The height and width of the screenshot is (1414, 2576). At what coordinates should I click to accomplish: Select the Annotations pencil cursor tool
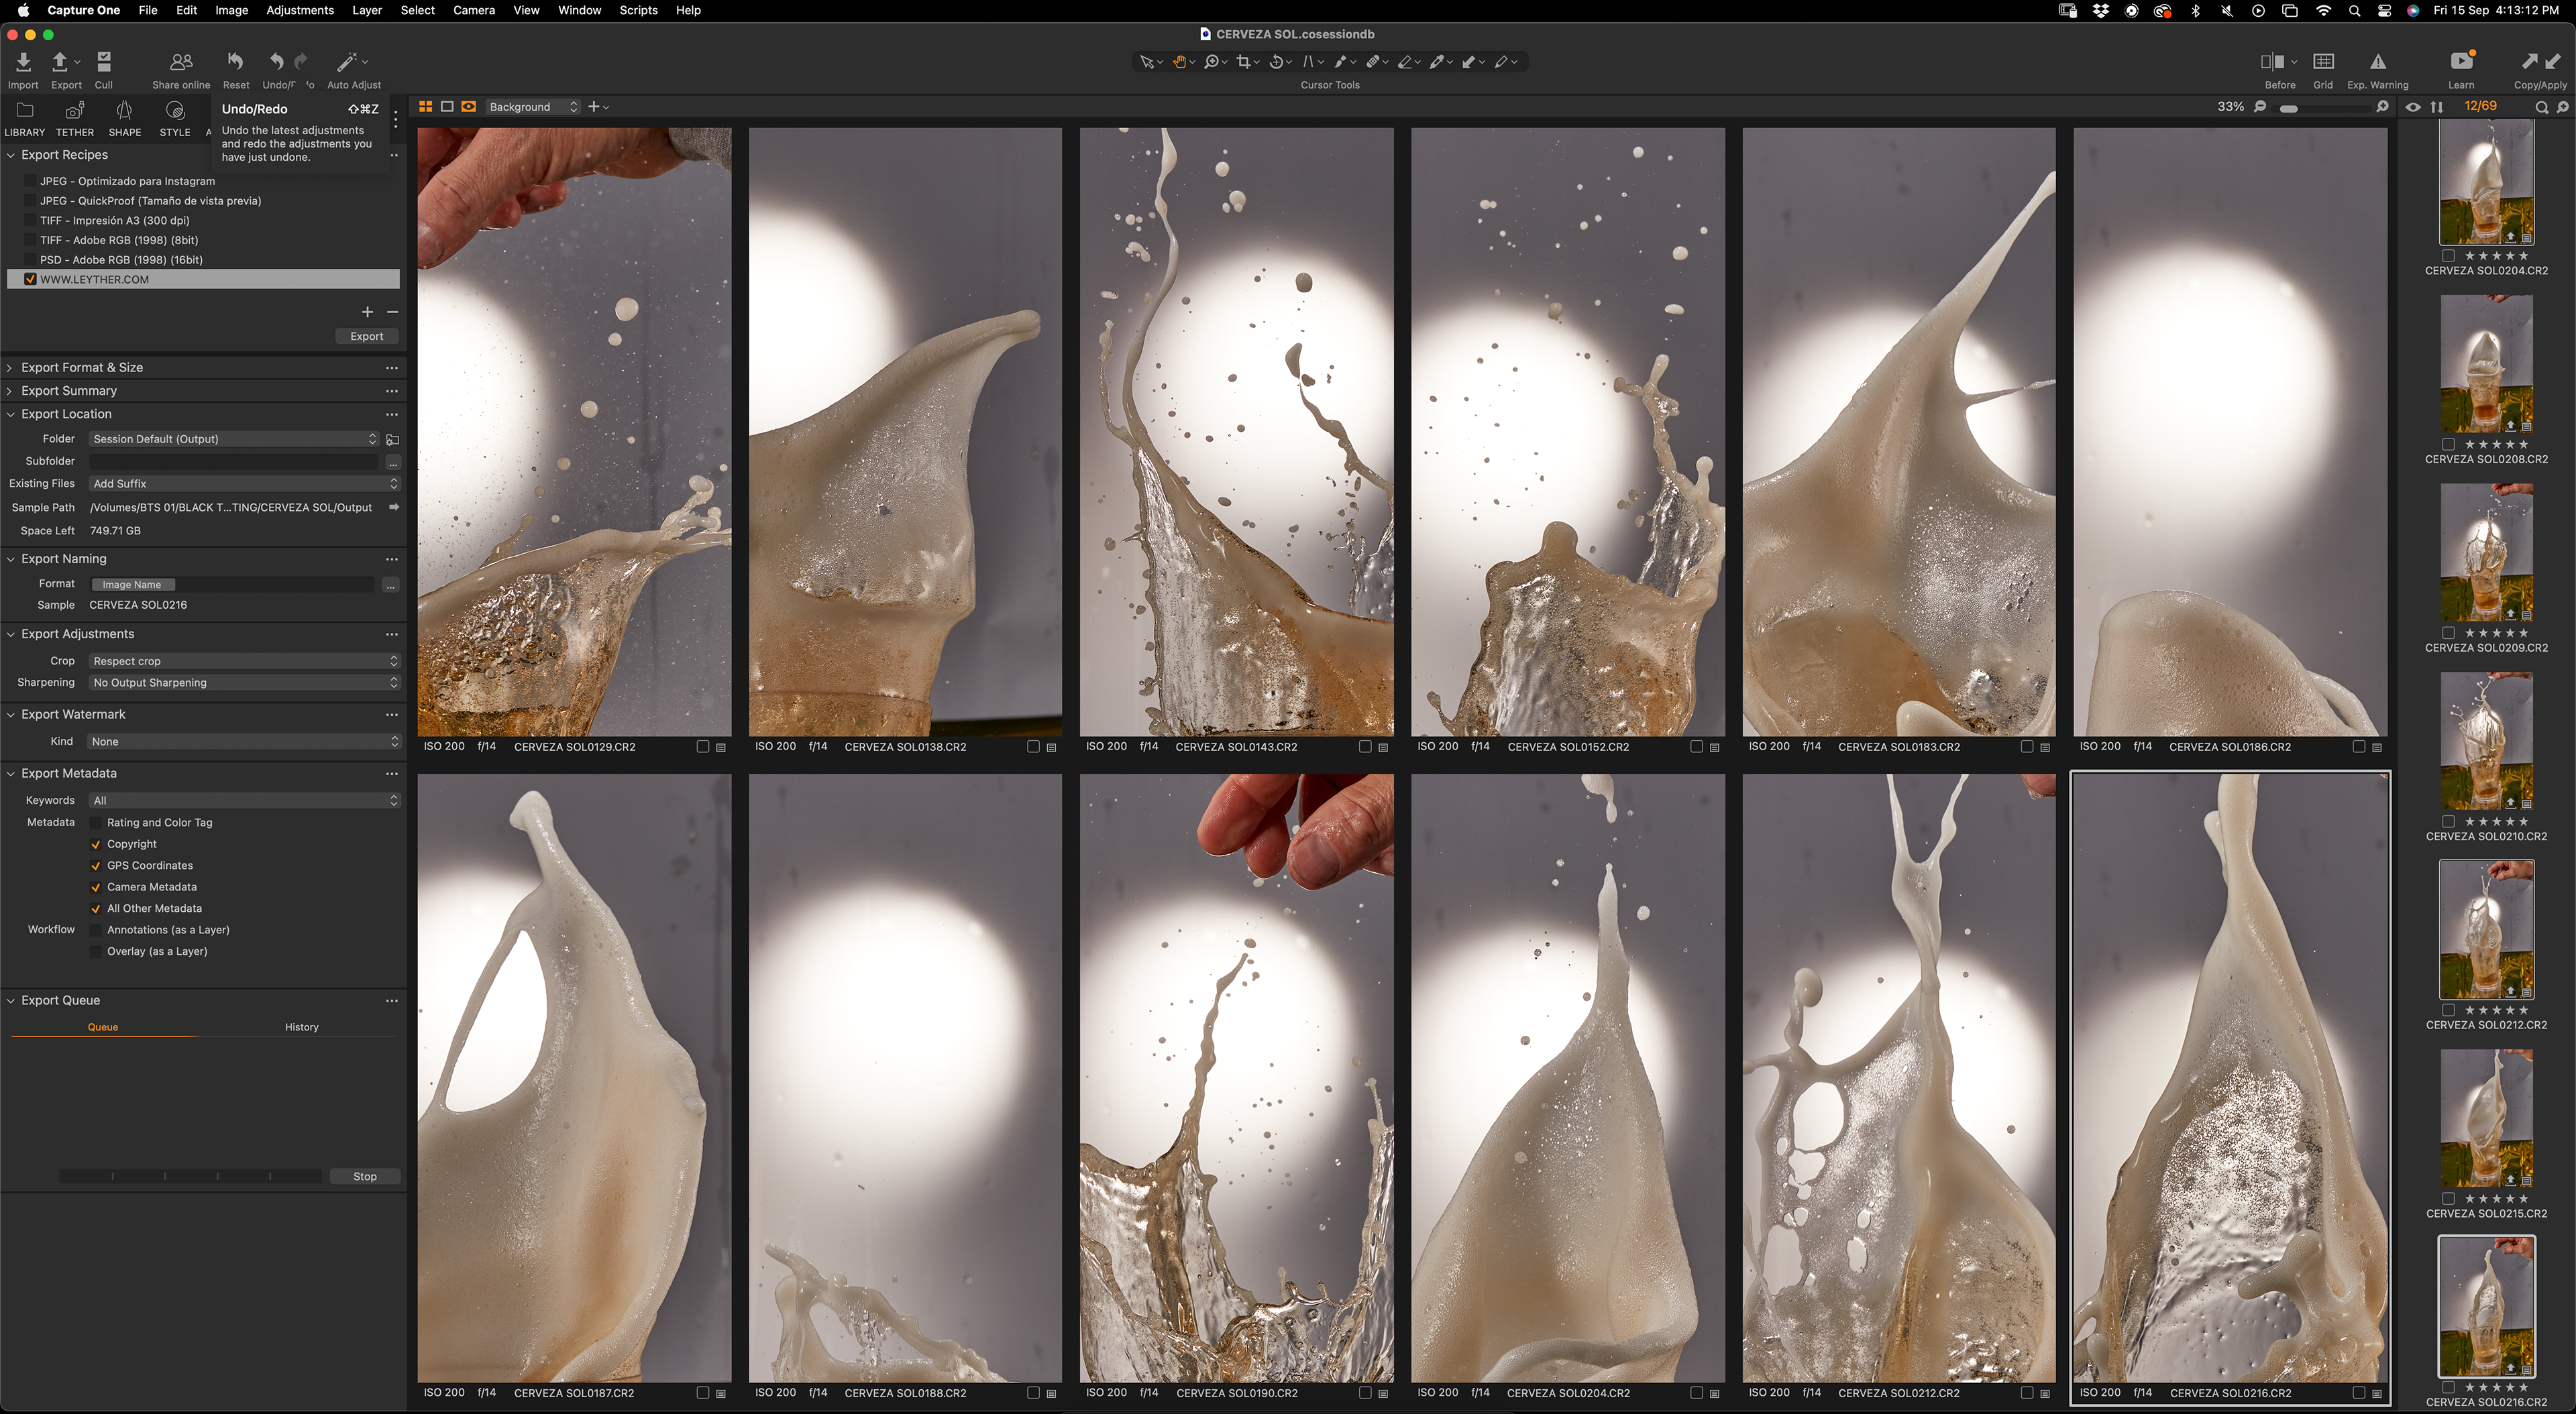click(1501, 62)
